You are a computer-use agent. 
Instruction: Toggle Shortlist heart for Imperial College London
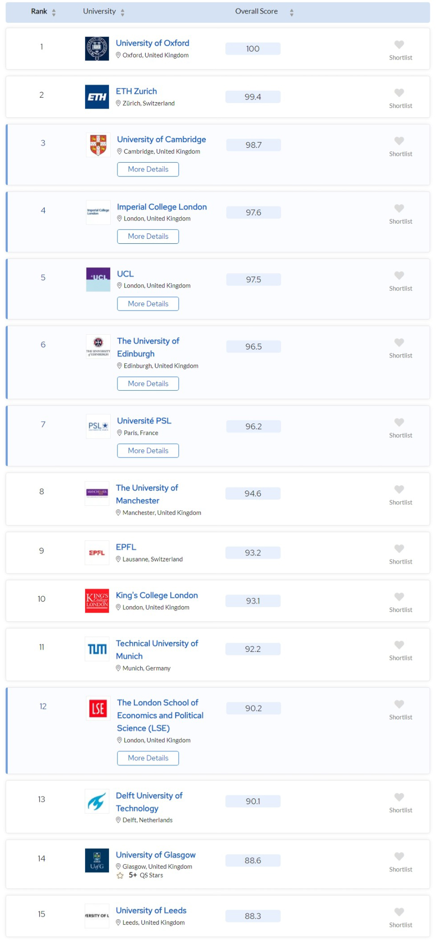(399, 208)
